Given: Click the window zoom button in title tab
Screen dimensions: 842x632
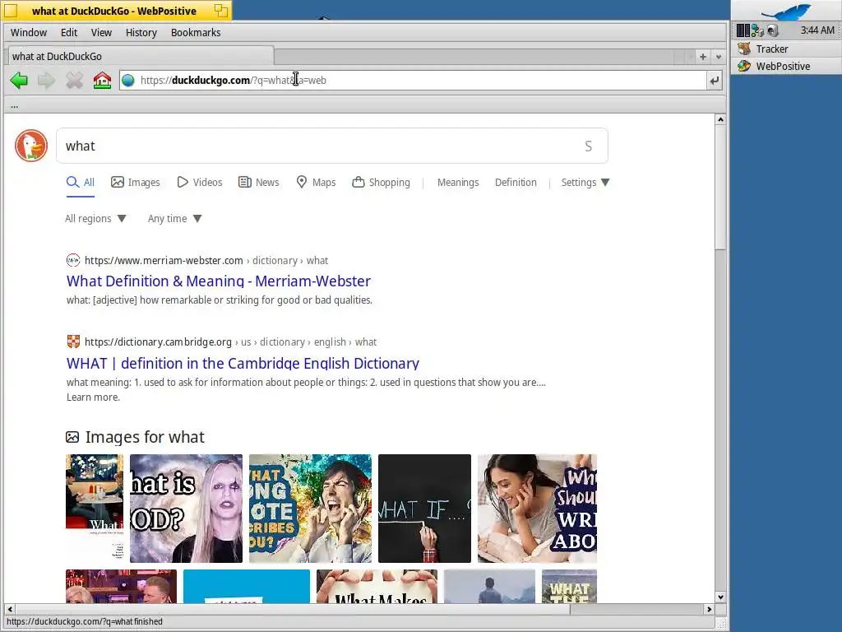Looking at the screenshot, I should 220,10.
